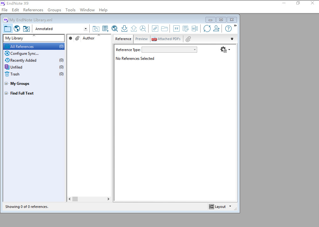Expand the Find Full Text group
319x227 pixels.
[x=6, y=93]
